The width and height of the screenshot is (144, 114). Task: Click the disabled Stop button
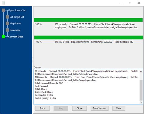(61, 109)
